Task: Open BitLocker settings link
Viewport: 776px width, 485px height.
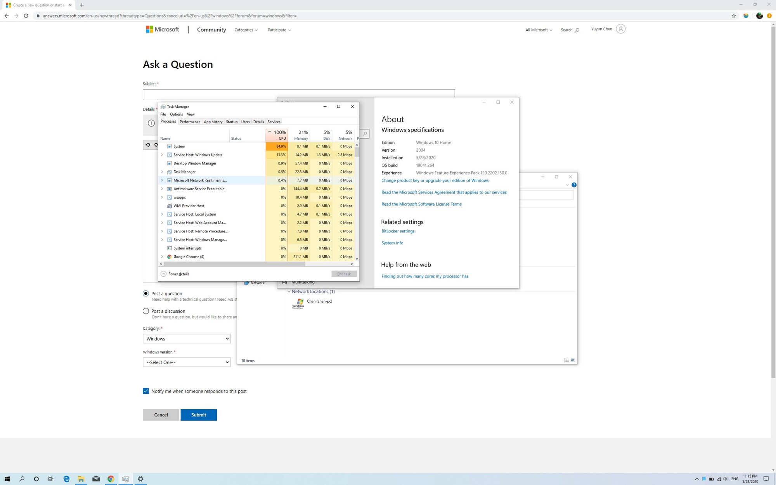Action: 398,231
